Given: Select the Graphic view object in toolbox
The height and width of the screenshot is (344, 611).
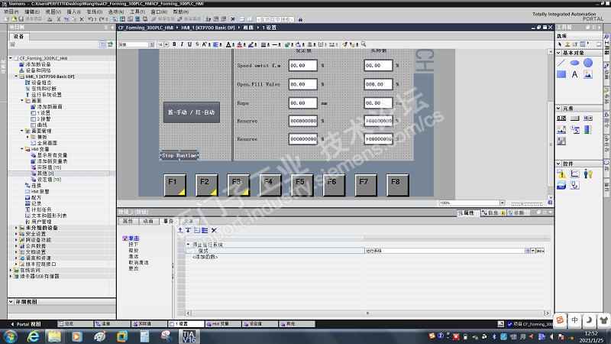Looking at the screenshot, I should tap(588, 74).
